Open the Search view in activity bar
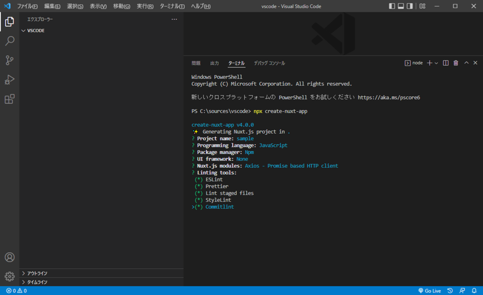The height and width of the screenshot is (295, 483). [10, 41]
